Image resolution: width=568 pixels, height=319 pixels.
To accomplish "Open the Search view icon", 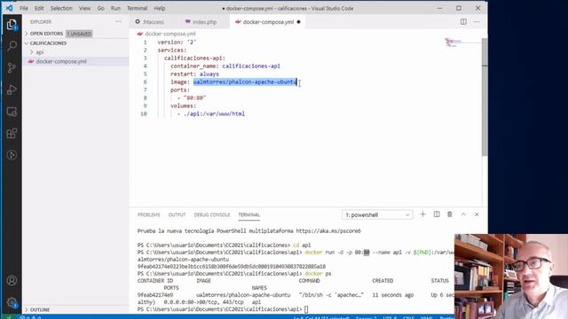I will [x=12, y=46].
